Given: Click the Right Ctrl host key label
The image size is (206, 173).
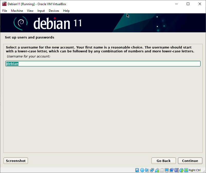Looking at the screenshot, I should click(195, 170).
